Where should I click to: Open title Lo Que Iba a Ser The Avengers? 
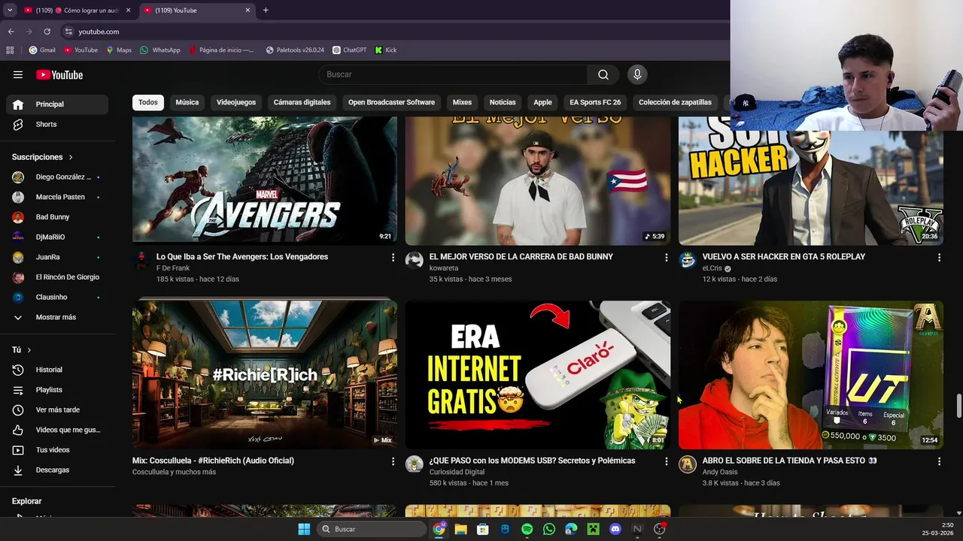[x=242, y=257]
